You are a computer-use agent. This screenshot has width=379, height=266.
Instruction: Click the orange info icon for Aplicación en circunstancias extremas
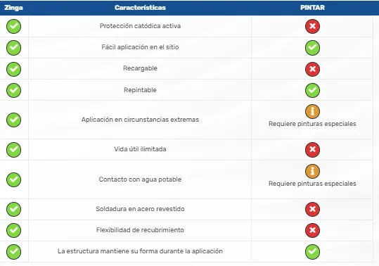click(x=312, y=111)
